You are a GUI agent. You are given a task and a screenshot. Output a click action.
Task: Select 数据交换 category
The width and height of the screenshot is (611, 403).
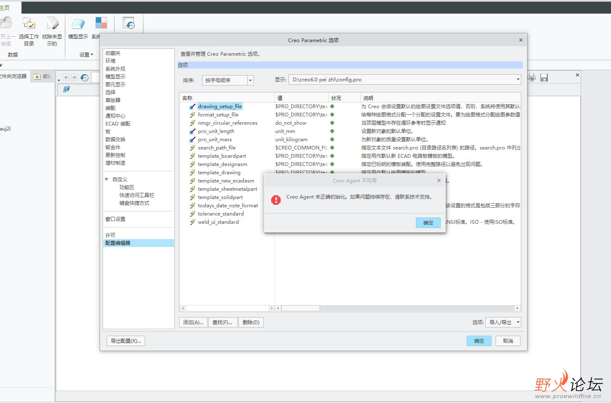(x=115, y=140)
